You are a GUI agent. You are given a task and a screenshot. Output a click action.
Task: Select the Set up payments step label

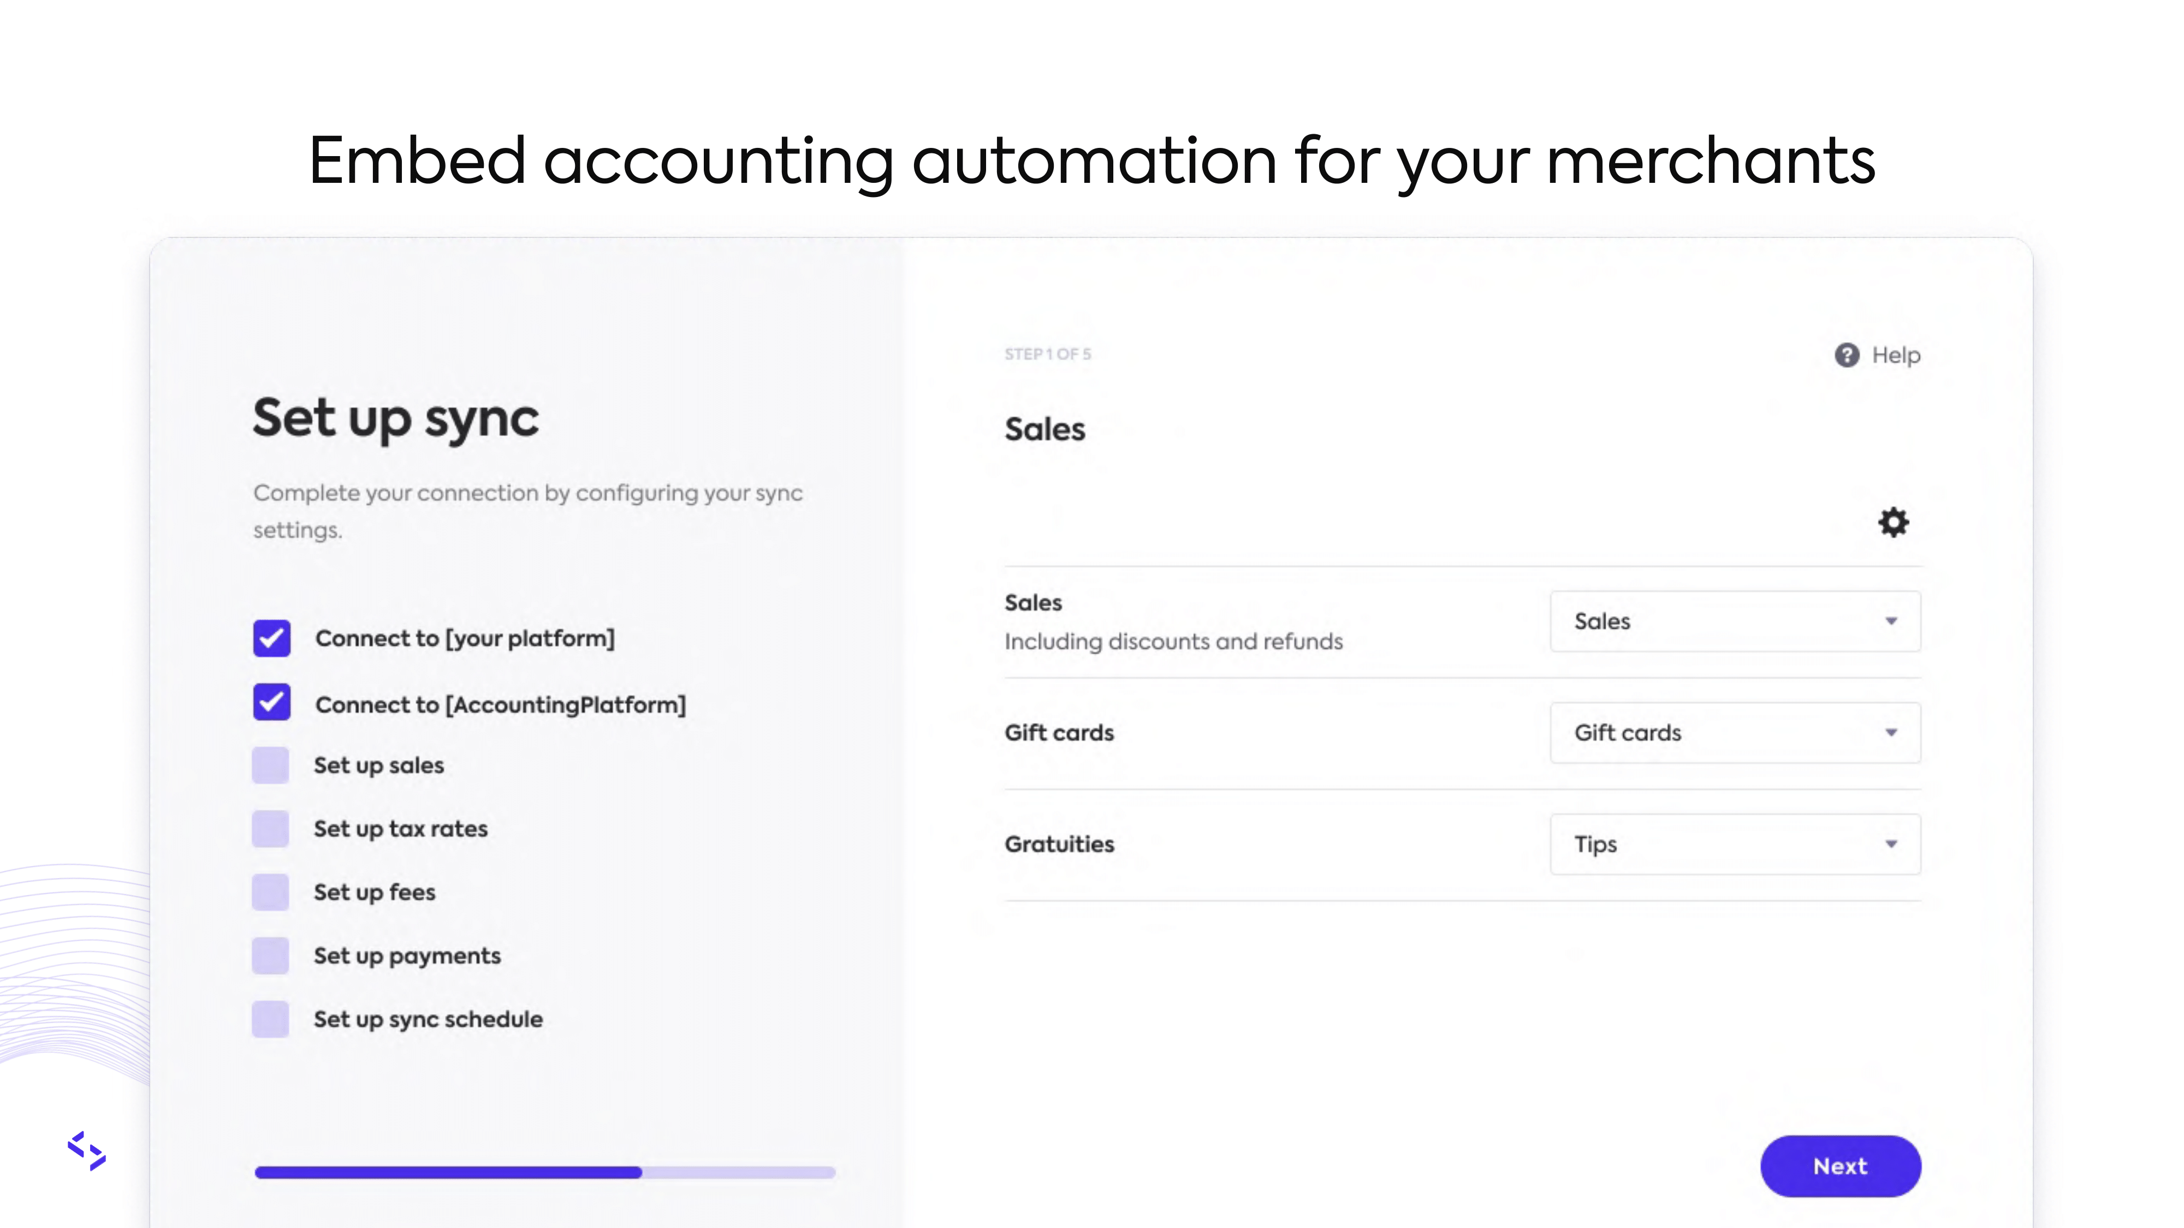(x=407, y=956)
